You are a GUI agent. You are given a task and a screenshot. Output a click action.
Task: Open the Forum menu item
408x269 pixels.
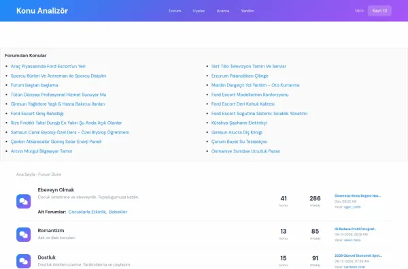175,11
